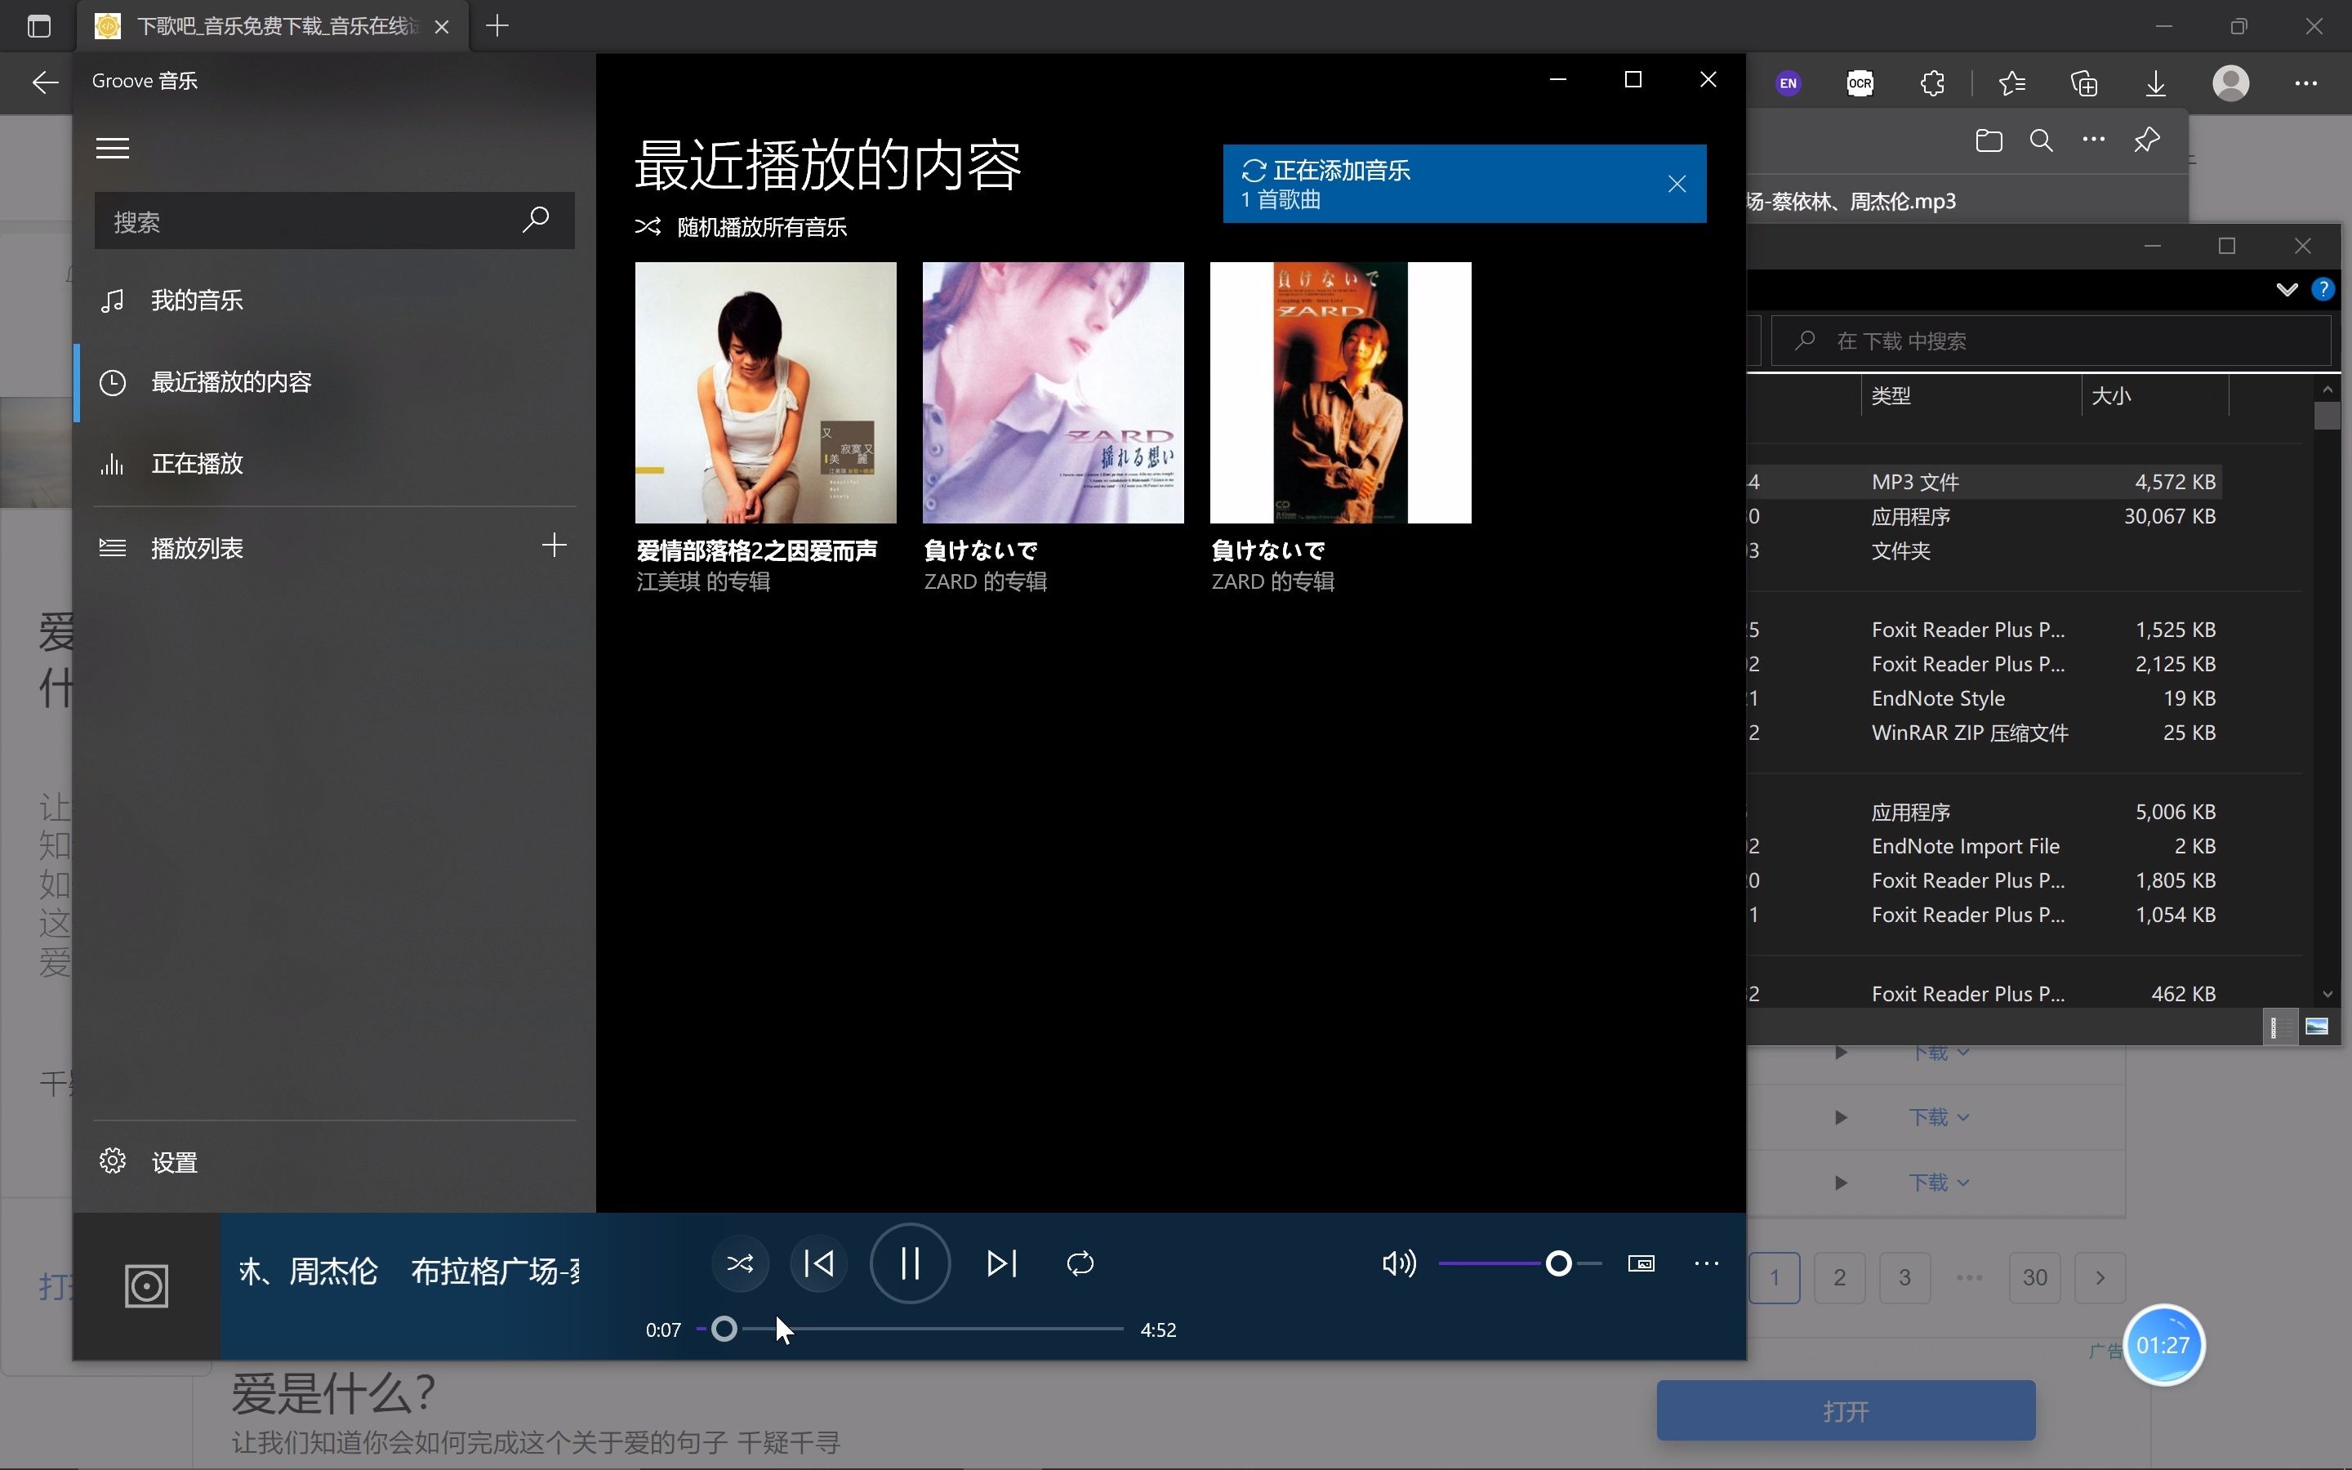Select the EndNote Import File row
2352x1470 pixels.
[1984, 847]
